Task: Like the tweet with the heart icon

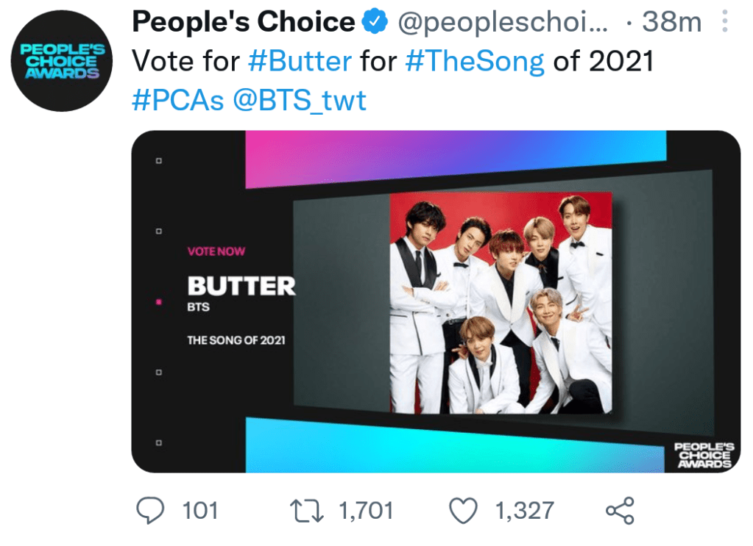Action: (464, 511)
